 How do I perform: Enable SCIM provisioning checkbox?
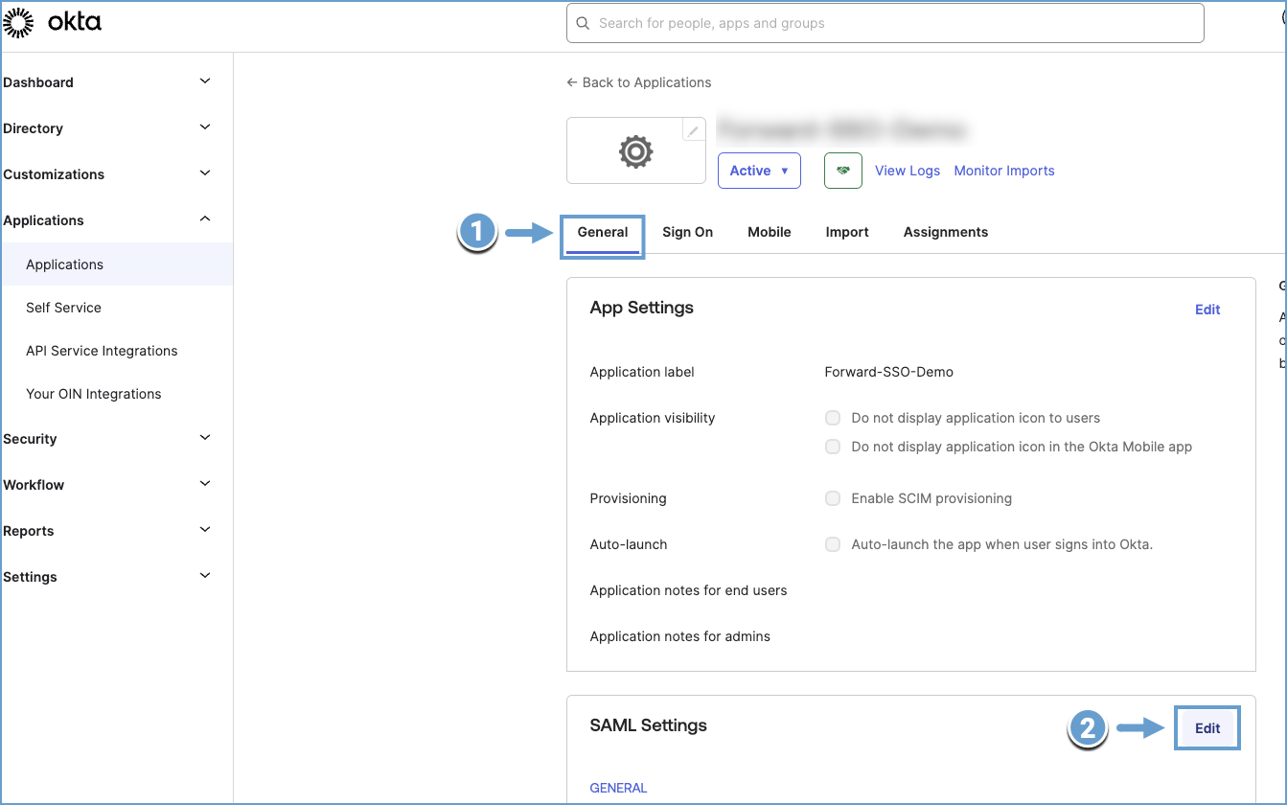click(832, 497)
